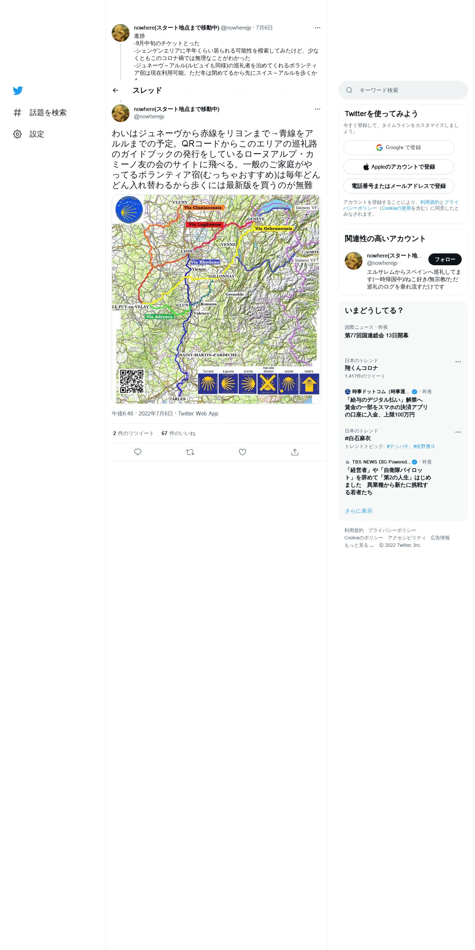
Task: Sign up via Appleのアカウントで登録 button
Action: click(398, 167)
